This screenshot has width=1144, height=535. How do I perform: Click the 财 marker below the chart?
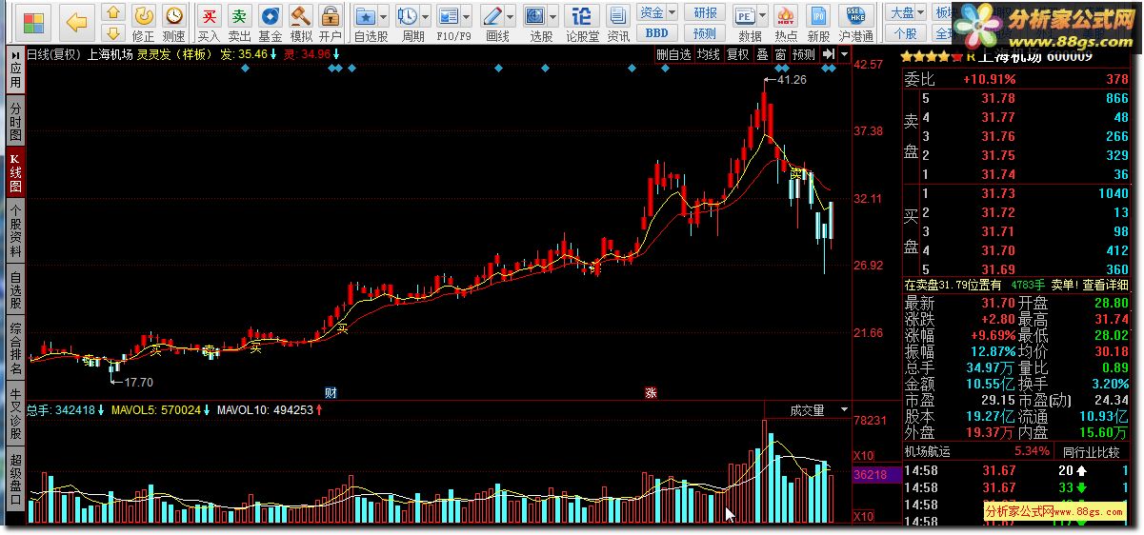[331, 392]
